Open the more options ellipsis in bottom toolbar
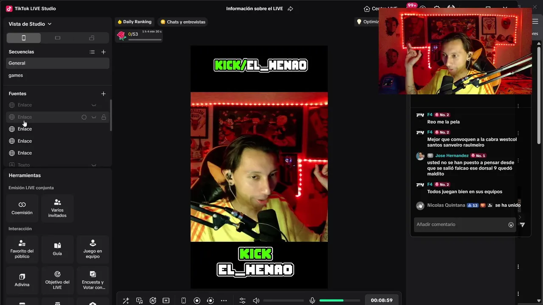 224,301
